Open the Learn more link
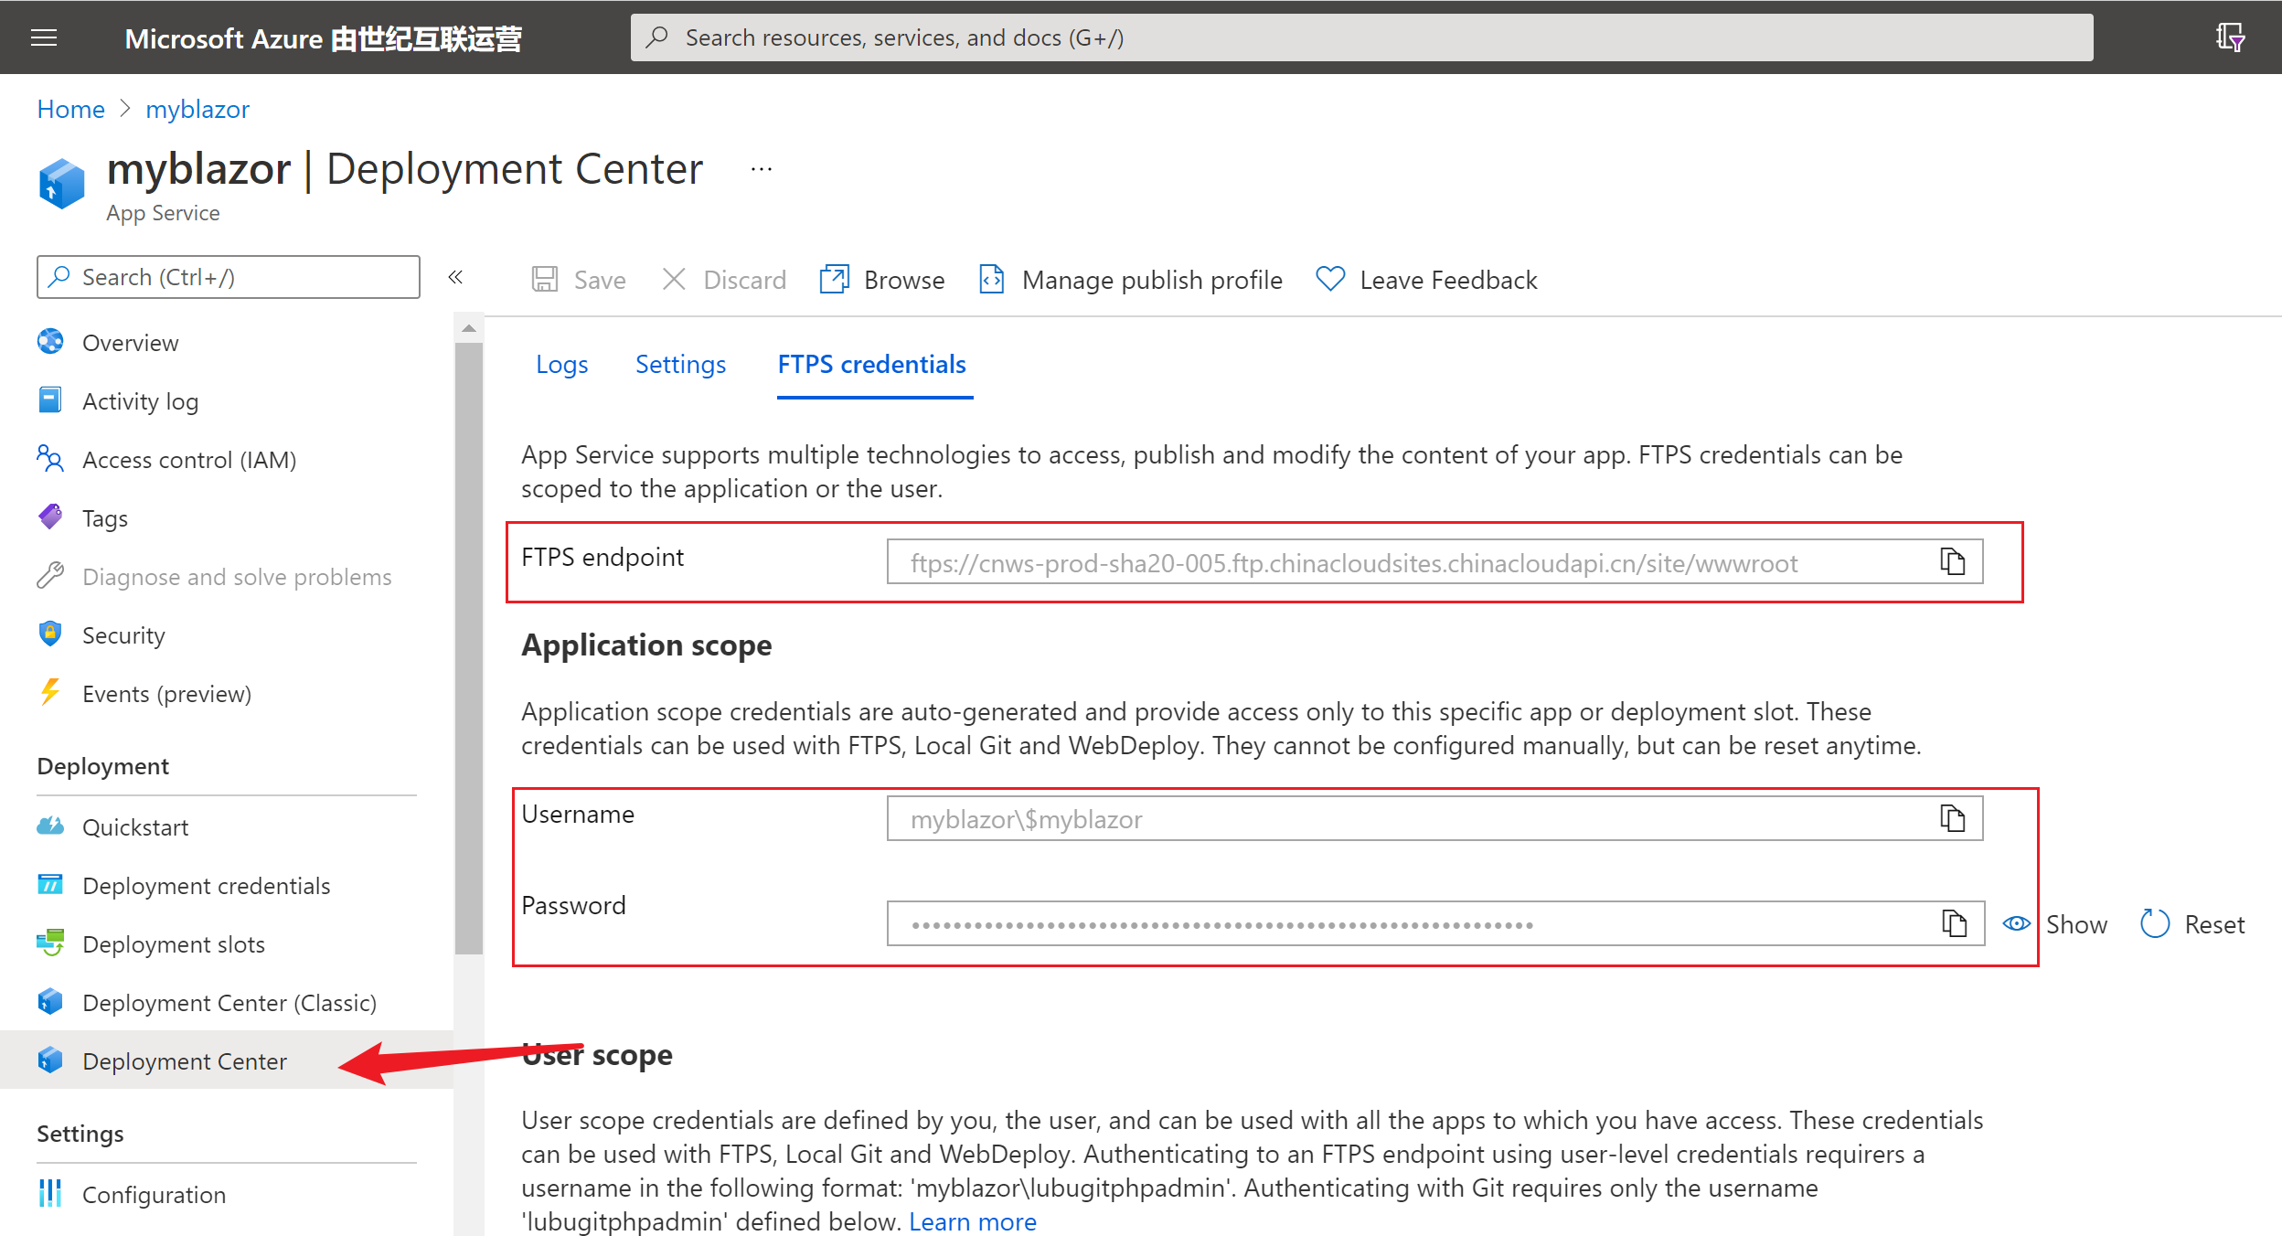The image size is (2282, 1236). (x=972, y=1221)
